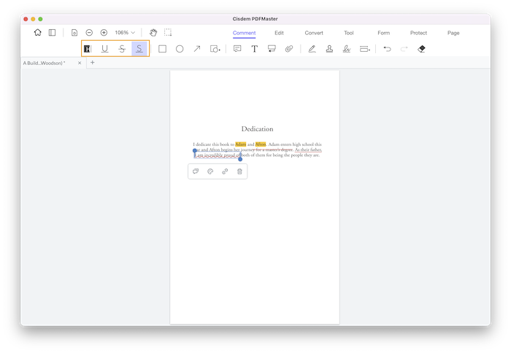511x353 pixels.
Task: Switch to the Page tab
Action: point(453,33)
